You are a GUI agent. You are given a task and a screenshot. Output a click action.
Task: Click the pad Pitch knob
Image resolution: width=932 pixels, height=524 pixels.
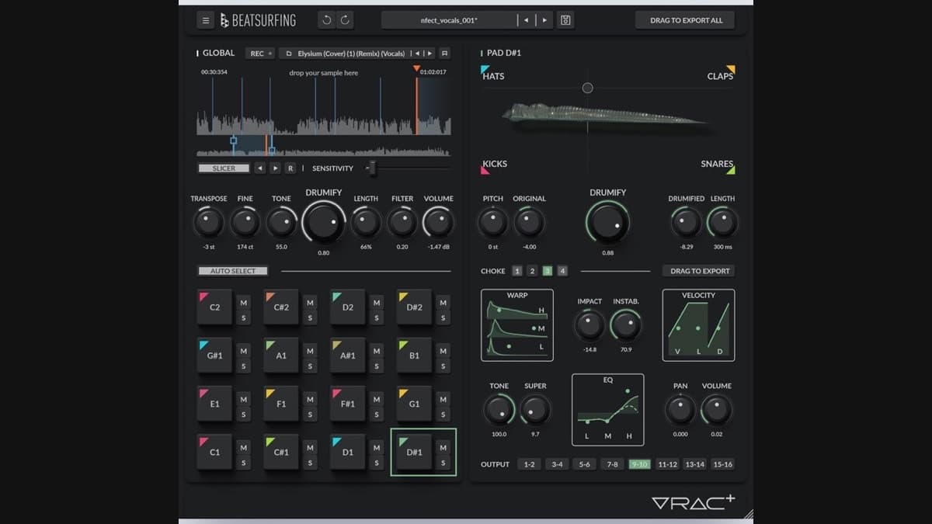point(492,224)
